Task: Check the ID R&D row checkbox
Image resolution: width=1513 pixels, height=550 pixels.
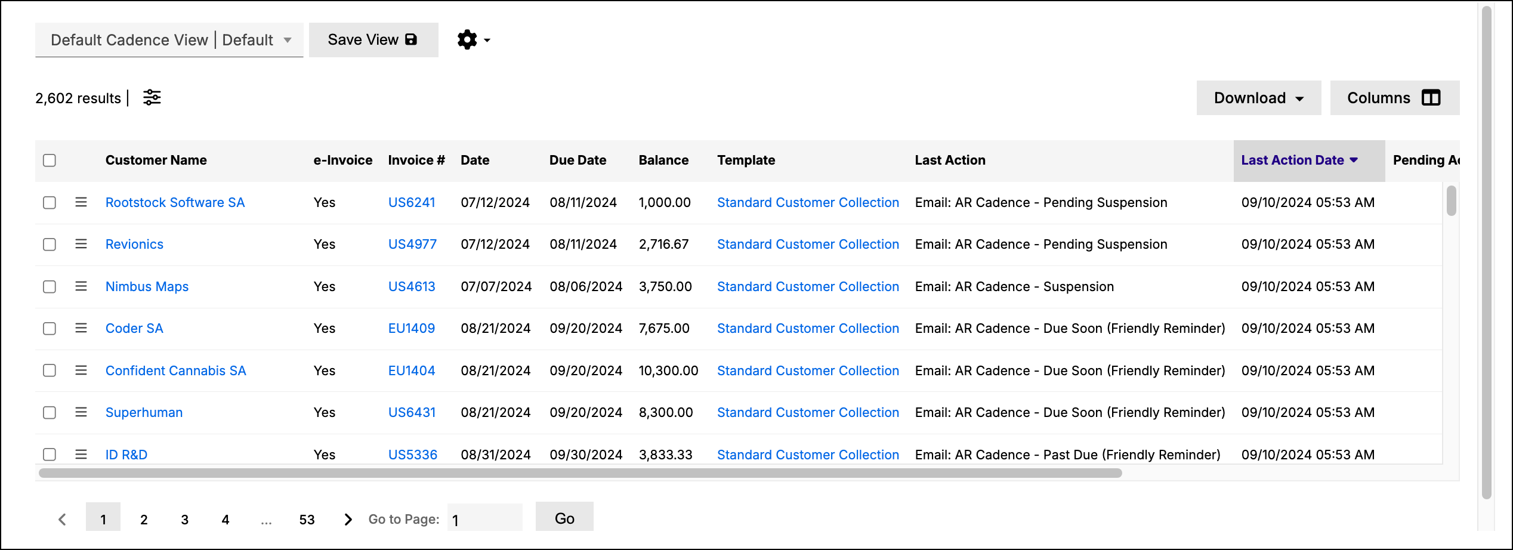Action: click(50, 455)
